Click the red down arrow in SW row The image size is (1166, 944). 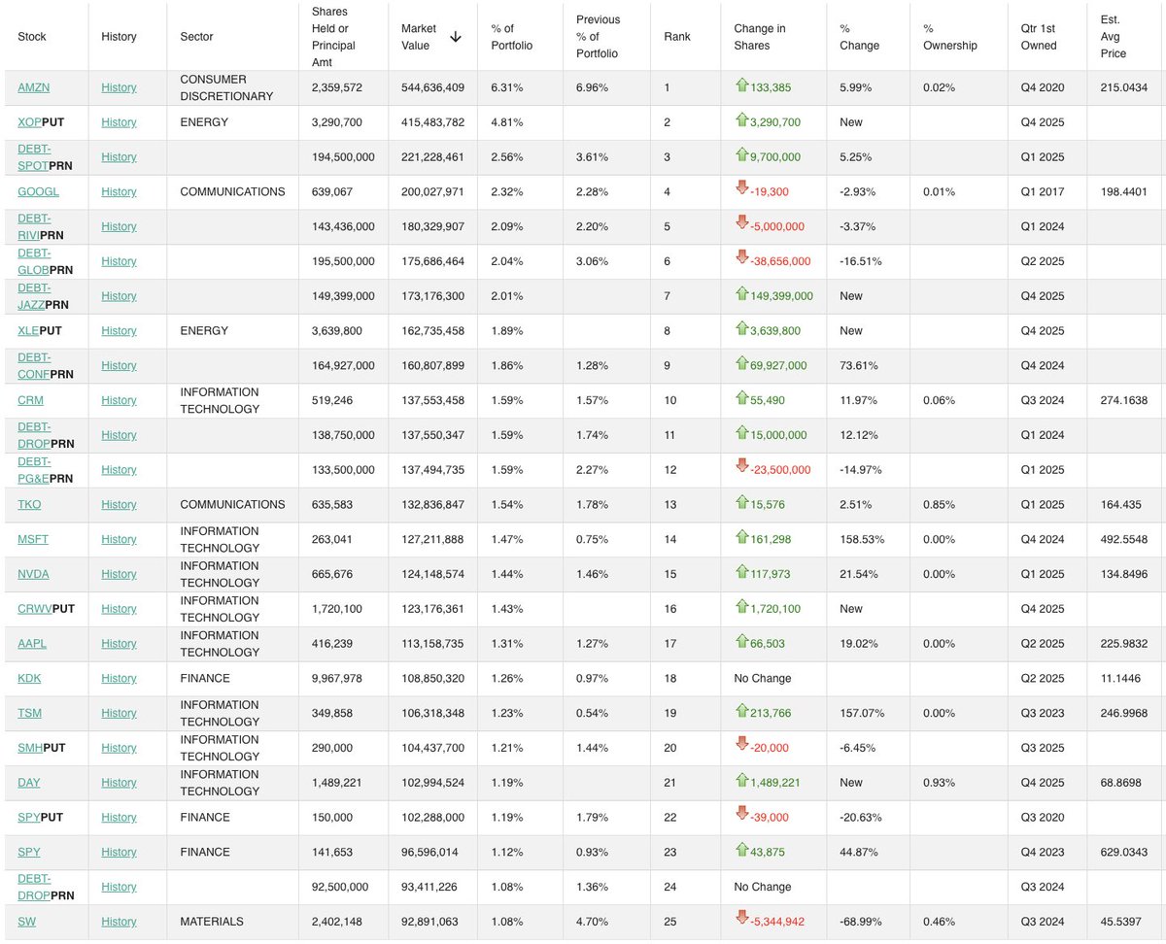coord(742,920)
